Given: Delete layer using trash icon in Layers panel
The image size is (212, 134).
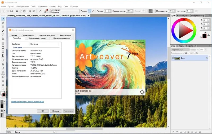Looking at the screenshot, I should coord(200,132).
